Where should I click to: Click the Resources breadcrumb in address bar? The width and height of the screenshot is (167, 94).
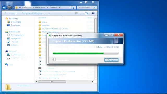pos(40,8)
